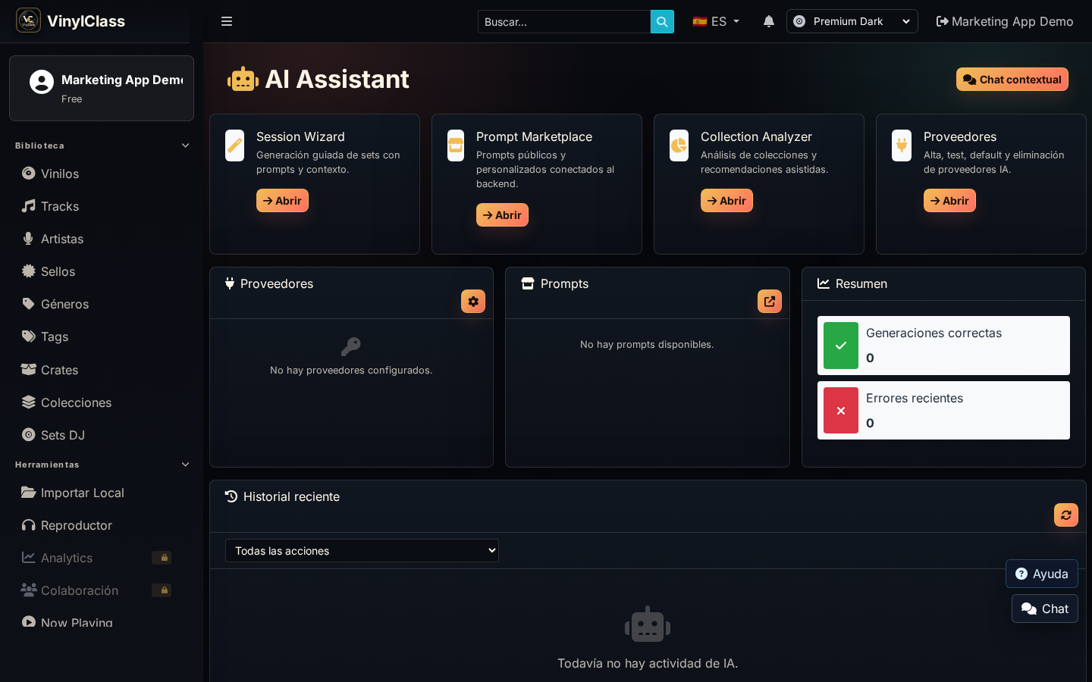Viewport: 1092px width, 682px height.
Task: Collapse the Biblioteca section
Action: click(102, 145)
